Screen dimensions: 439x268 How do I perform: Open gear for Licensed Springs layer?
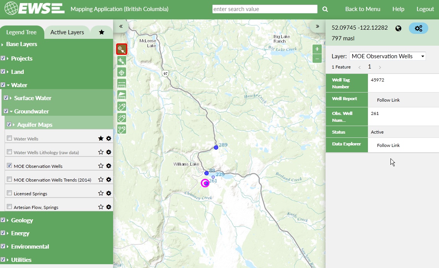(109, 193)
